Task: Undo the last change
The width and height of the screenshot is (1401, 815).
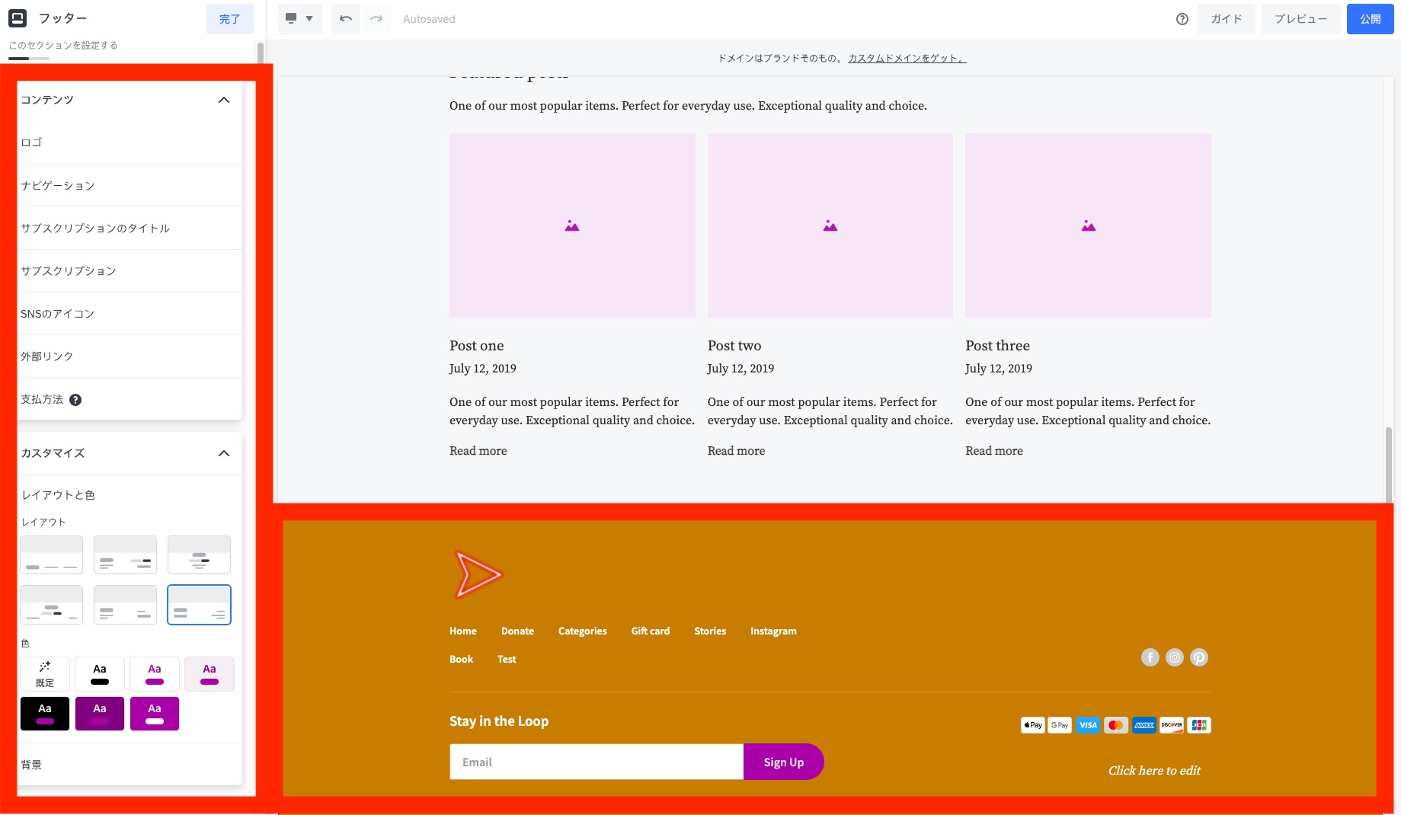Action: point(346,19)
